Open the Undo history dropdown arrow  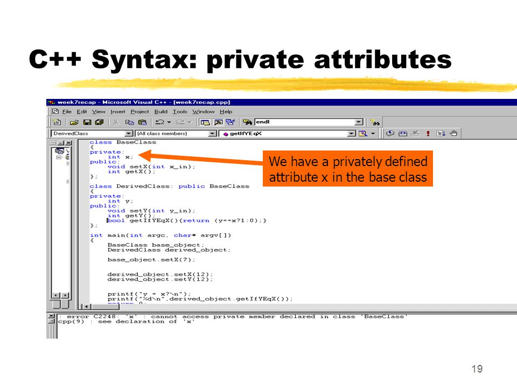169,123
